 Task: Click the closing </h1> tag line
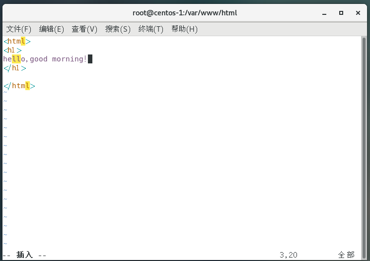14,68
